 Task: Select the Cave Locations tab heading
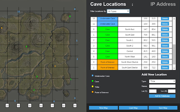[108, 4]
